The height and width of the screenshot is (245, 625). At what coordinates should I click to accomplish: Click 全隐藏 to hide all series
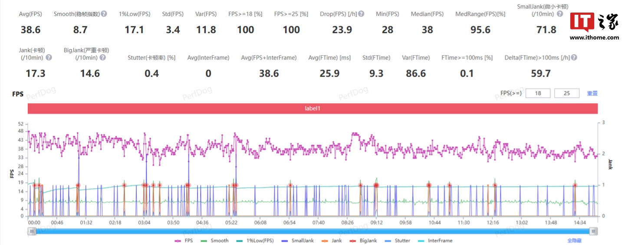click(574, 241)
